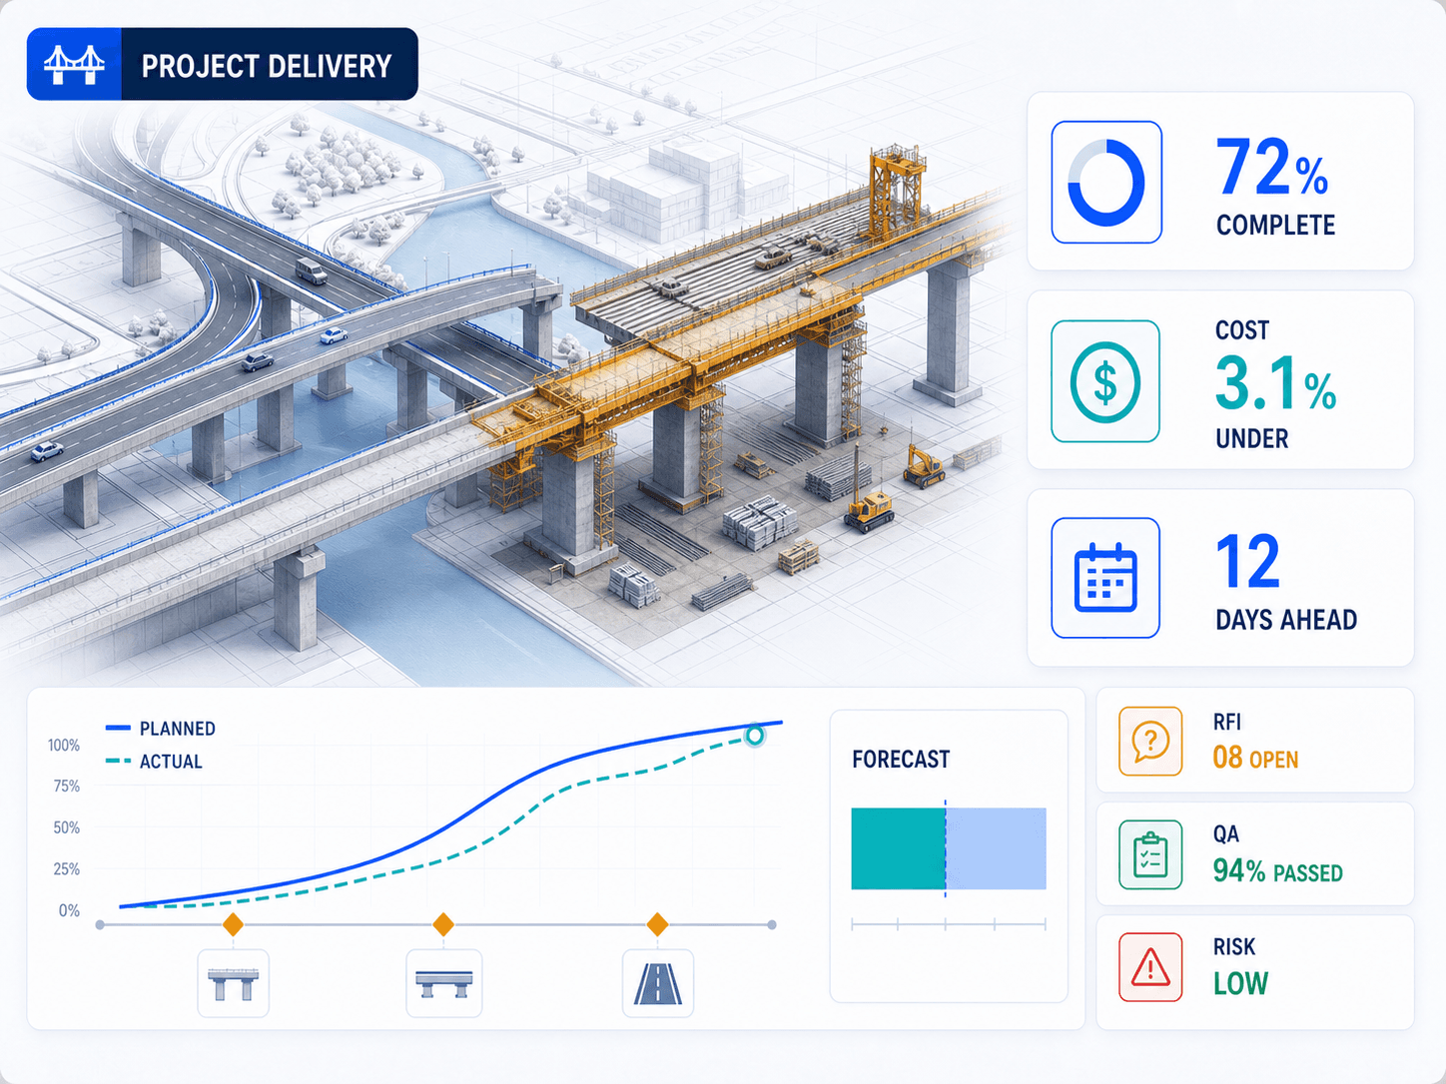1446x1084 pixels.
Task: Toggle the PLANNED legend entry
Action: [160, 729]
